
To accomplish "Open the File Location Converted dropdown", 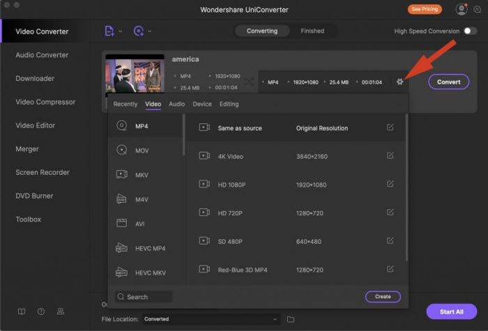I will click(x=211, y=319).
